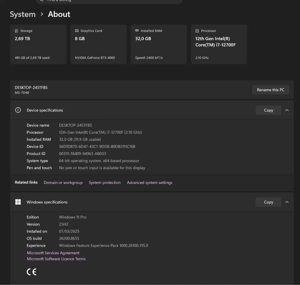Click Device name value DESKTOP-245TFB5
Image resolution: width=300 pixels, height=285 pixels.
[75, 125]
